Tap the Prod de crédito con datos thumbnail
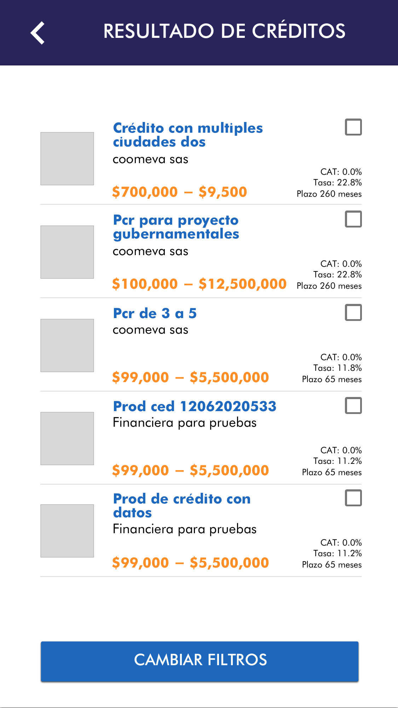 [67, 531]
